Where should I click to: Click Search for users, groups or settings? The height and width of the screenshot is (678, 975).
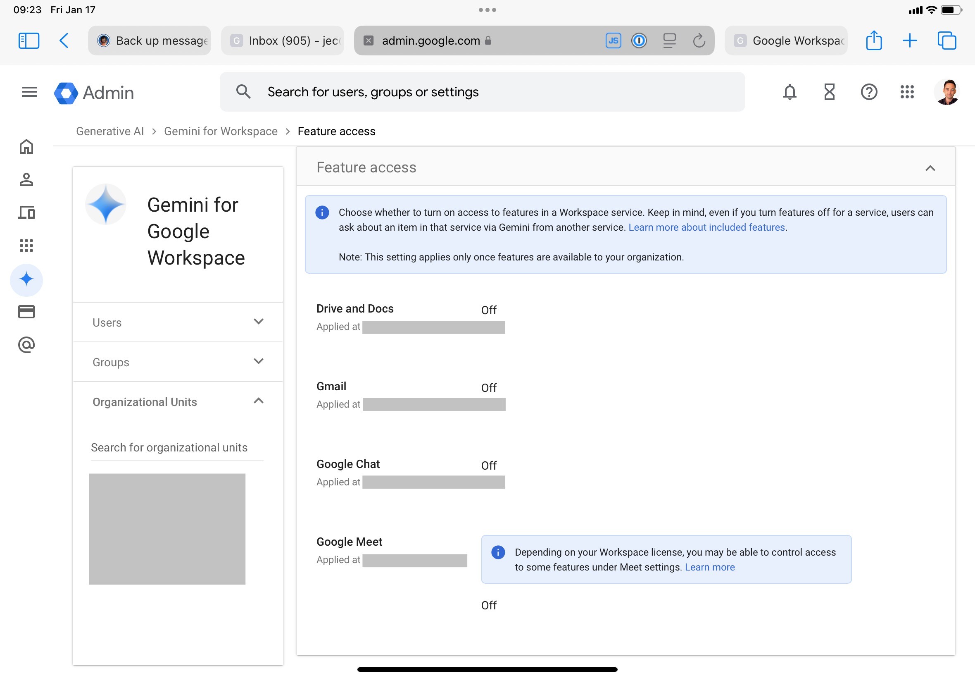[x=482, y=92]
